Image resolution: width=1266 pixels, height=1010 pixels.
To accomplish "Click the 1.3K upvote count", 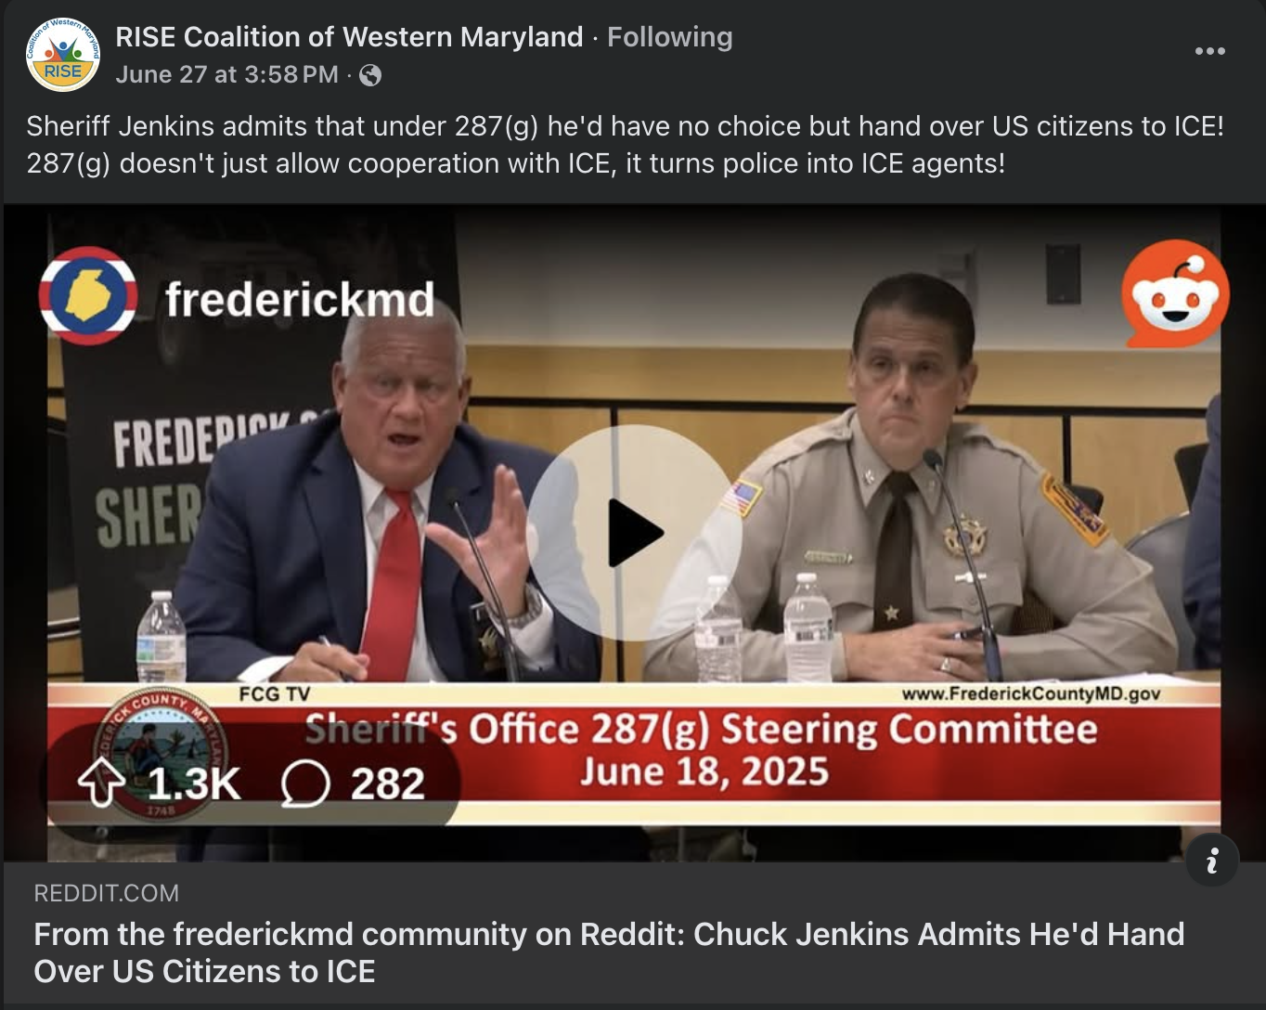I will coord(194,784).
